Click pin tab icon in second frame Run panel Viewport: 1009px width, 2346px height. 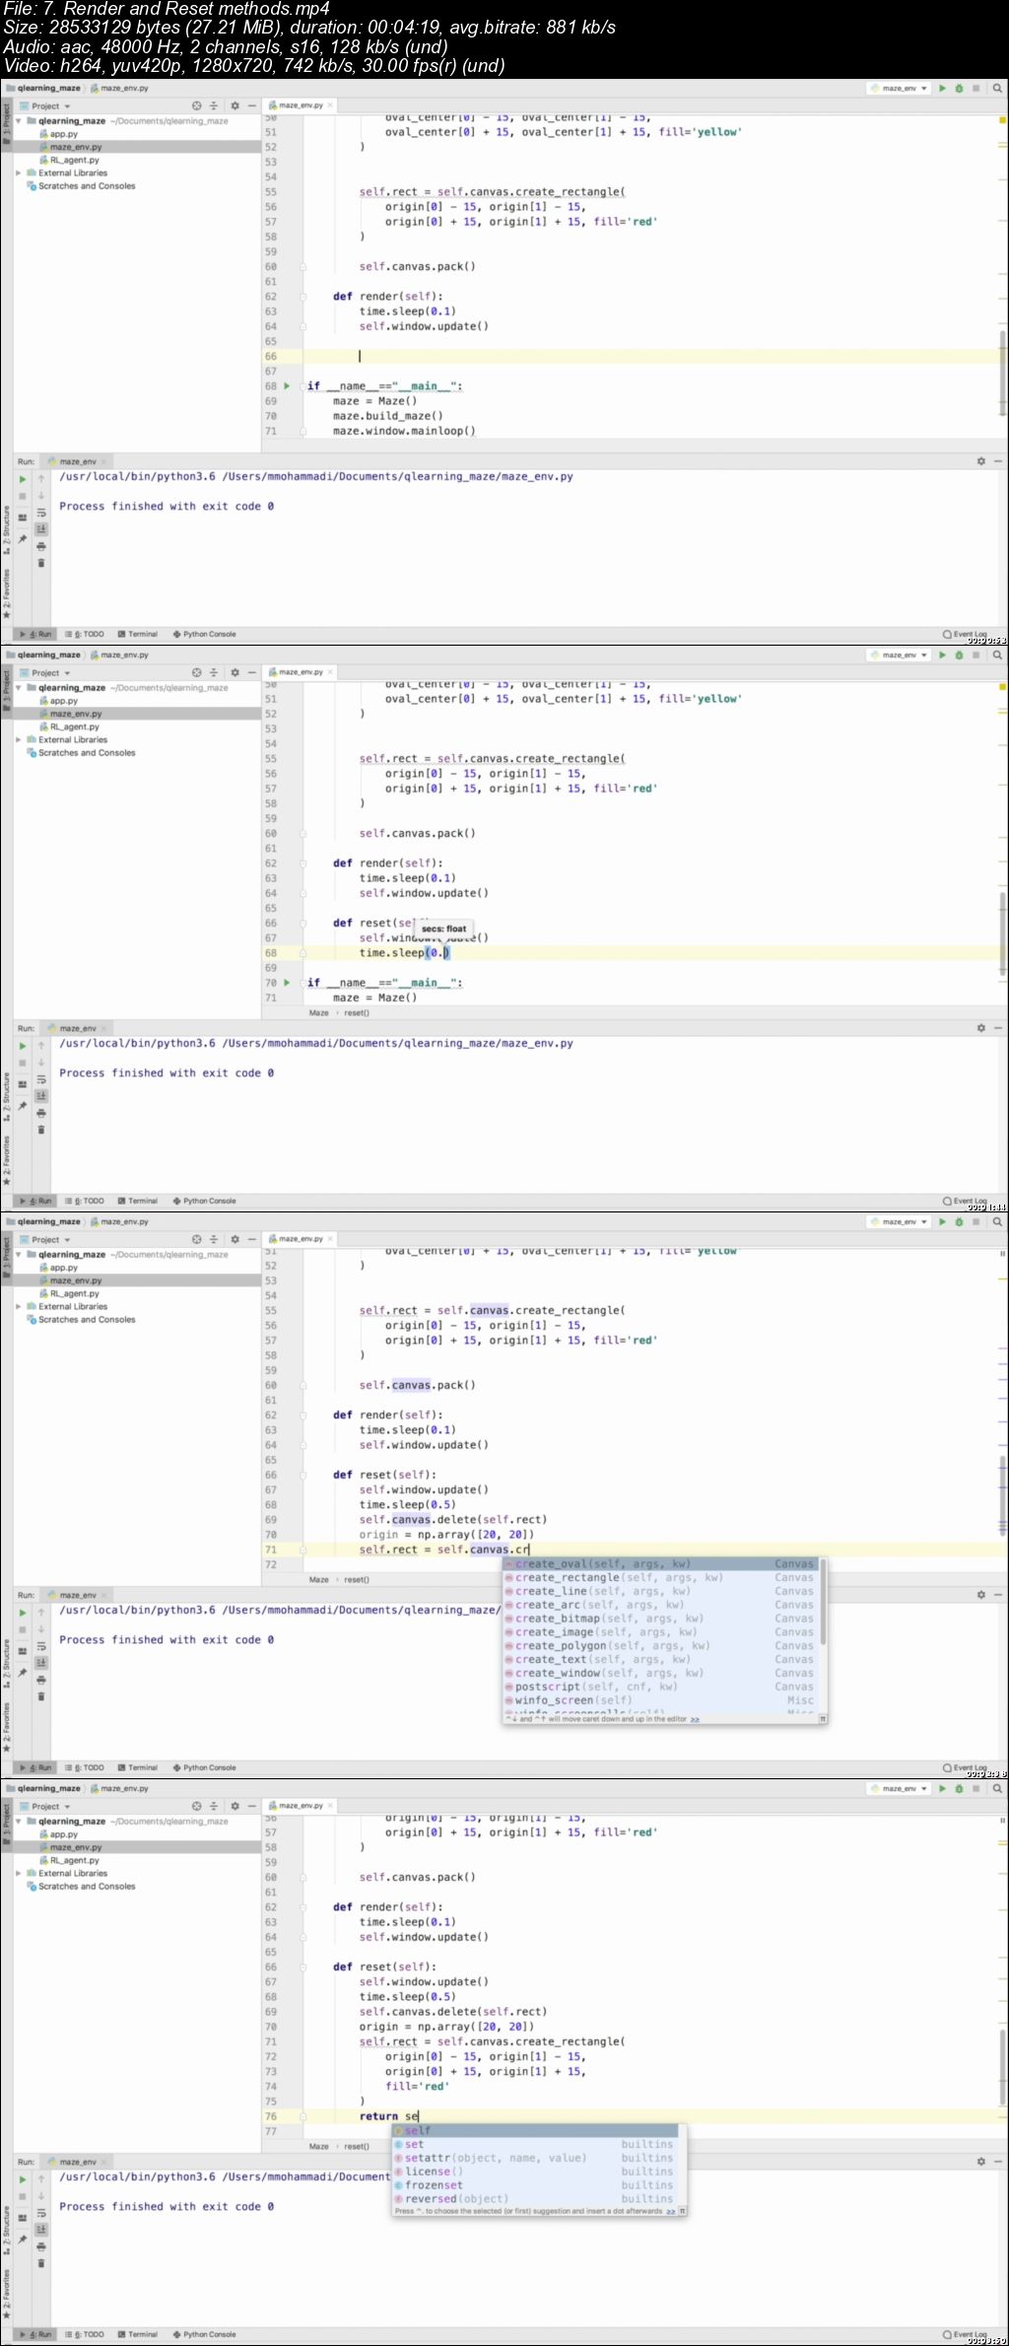pos(23,1106)
